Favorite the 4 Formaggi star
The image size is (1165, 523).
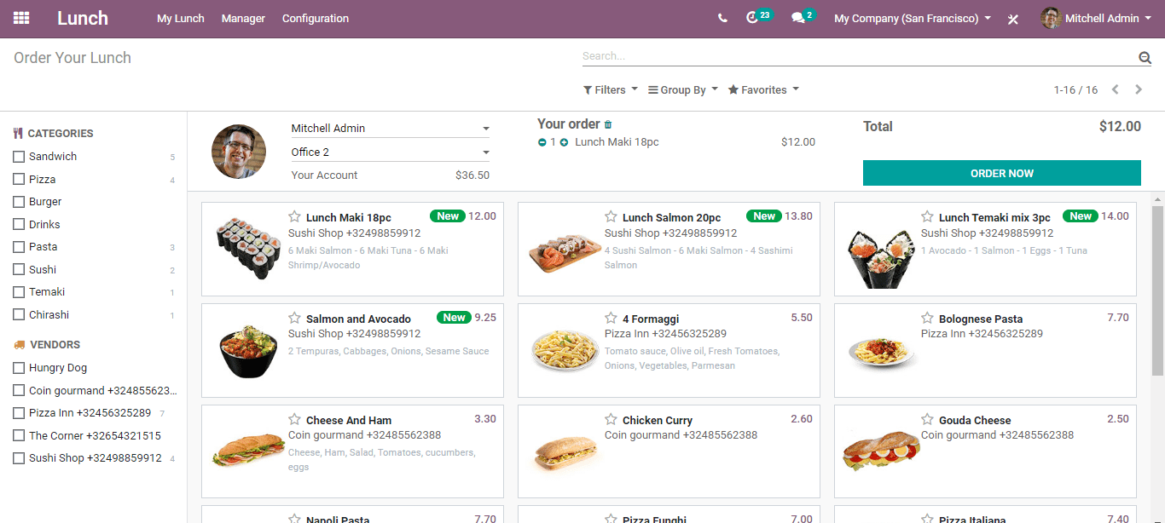click(611, 318)
